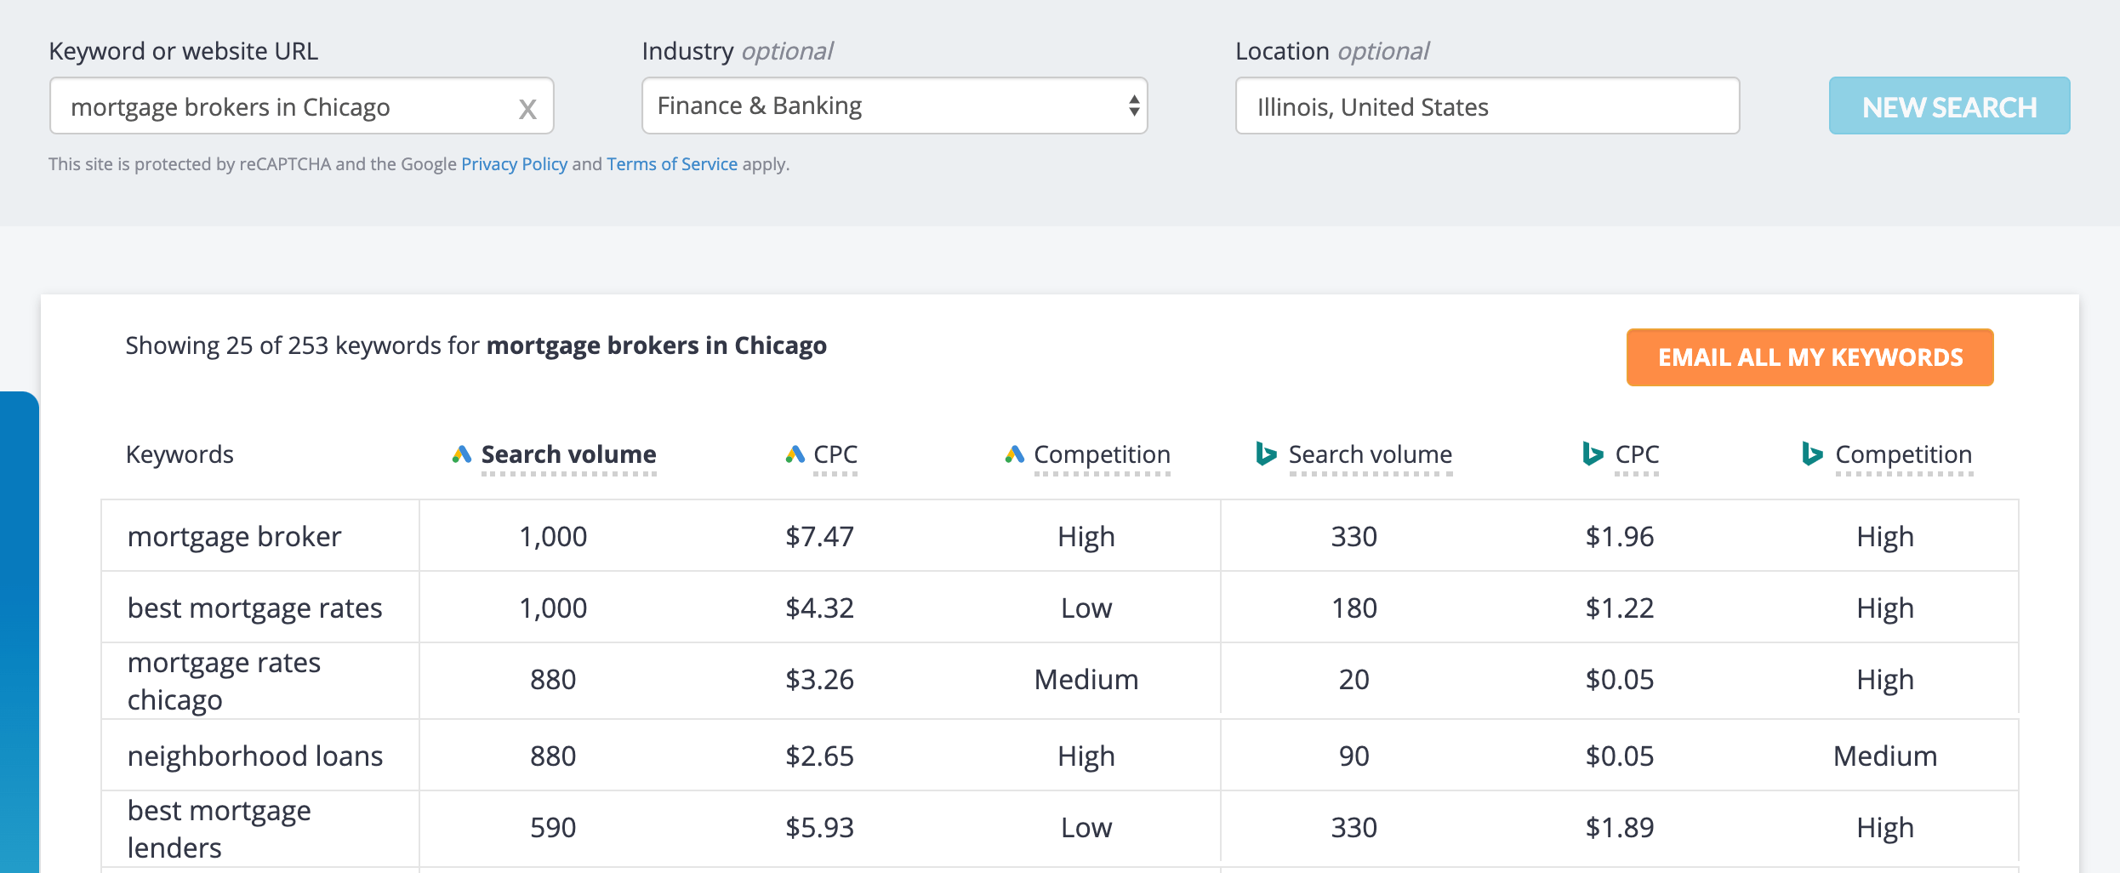Click Medium Bing competition for neighborhood loans
The image size is (2120, 873).
coord(1885,756)
